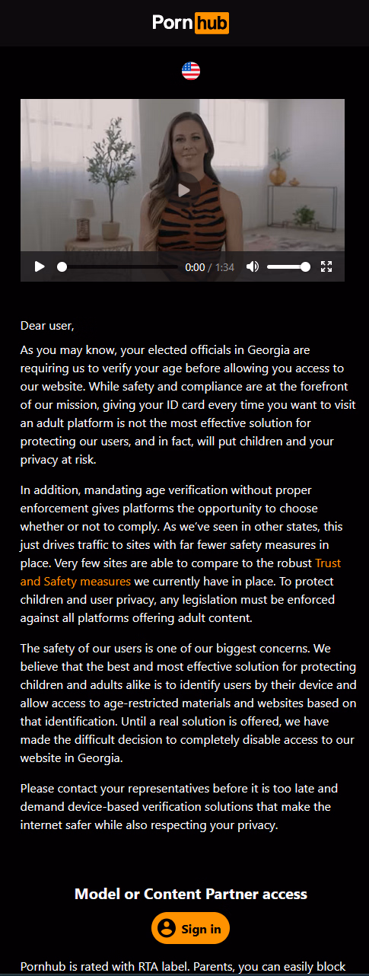
Task: Click the Pornhub logo in the header
Action: (190, 23)
